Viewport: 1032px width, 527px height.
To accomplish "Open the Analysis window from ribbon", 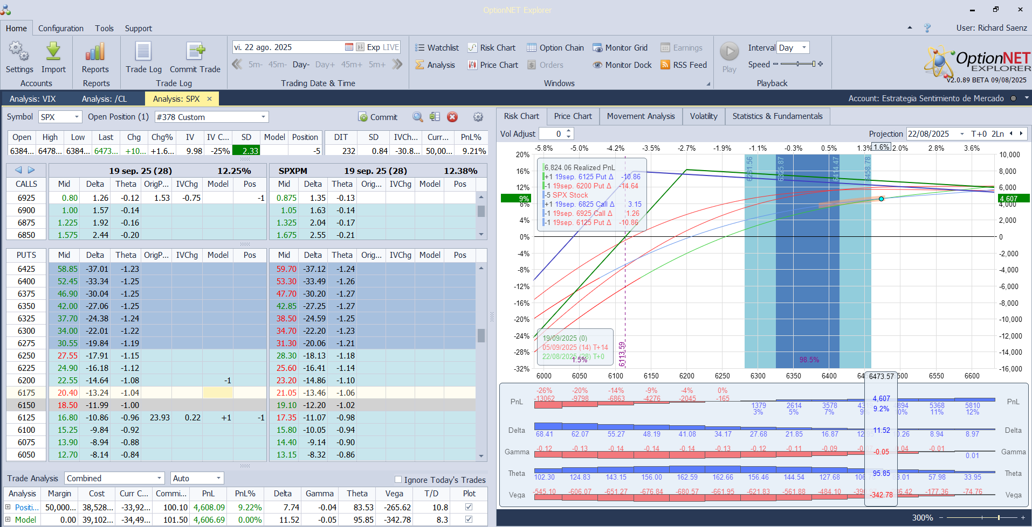I will point(435,65).
